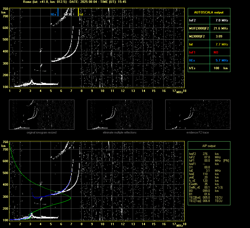Viewport: 250px width, 228px height.
Task: Click the red foF1 NO value
Action: point(216,52)
